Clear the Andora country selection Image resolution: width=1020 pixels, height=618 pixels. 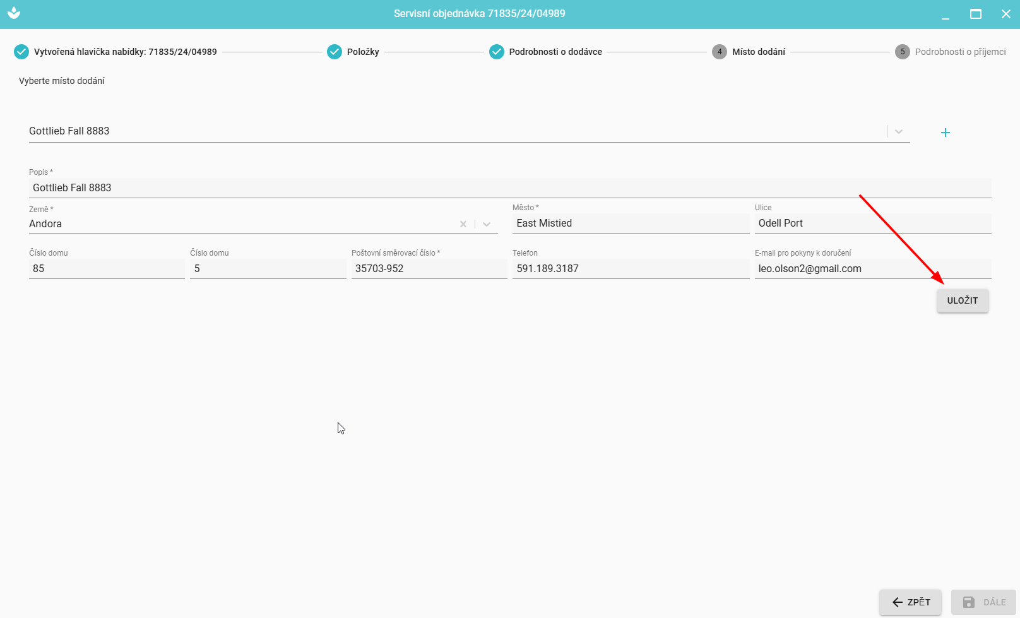(463, 224)
